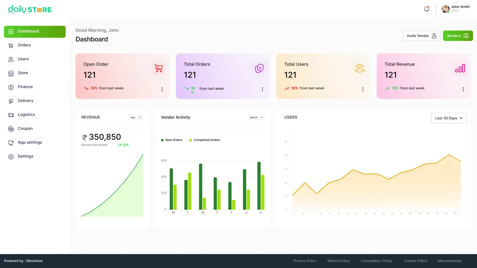This screenshot has width=477, height=268.
Task: Click the Total Revenue card title
Action: [x=399, y=64]
